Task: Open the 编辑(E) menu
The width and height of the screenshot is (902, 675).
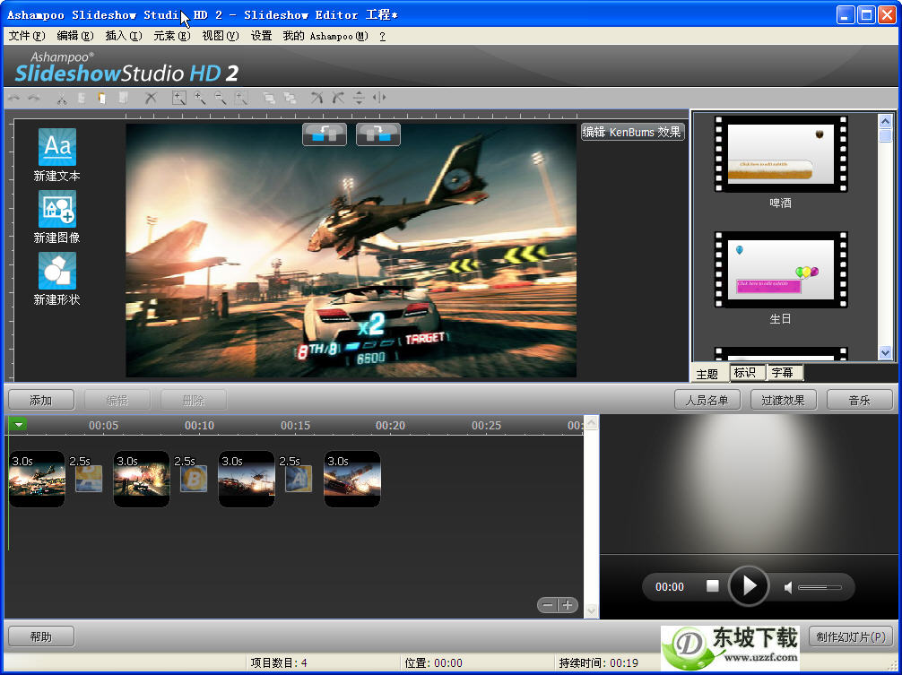Action: click(x=75, y=36)
